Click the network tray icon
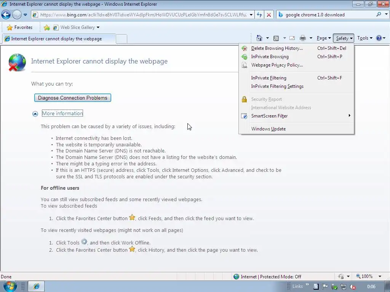Image resolution: width=390 pixels, height=292 pixels. pos(344,287)
